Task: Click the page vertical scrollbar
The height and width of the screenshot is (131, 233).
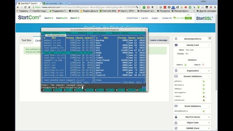Action: pos(216,52)
